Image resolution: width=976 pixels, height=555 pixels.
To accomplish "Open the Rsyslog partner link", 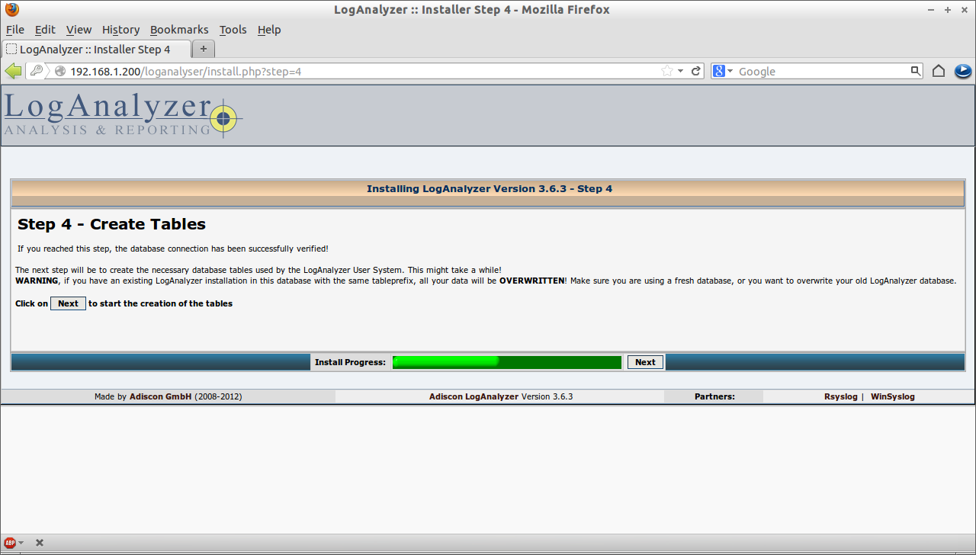I will pyautogui.click(x=840, y=396).
